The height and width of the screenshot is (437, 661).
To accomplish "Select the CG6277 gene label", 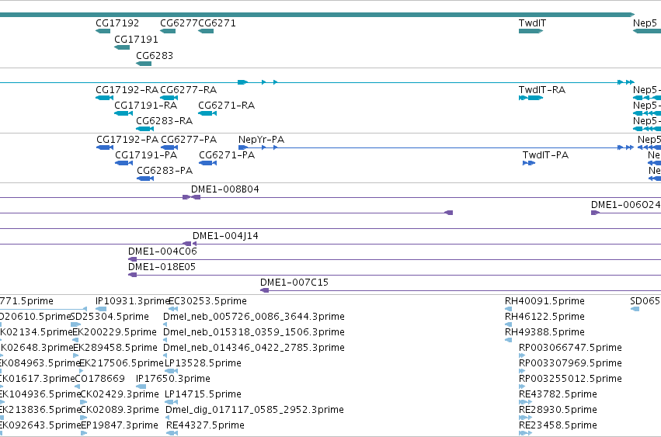I will 179,23.
